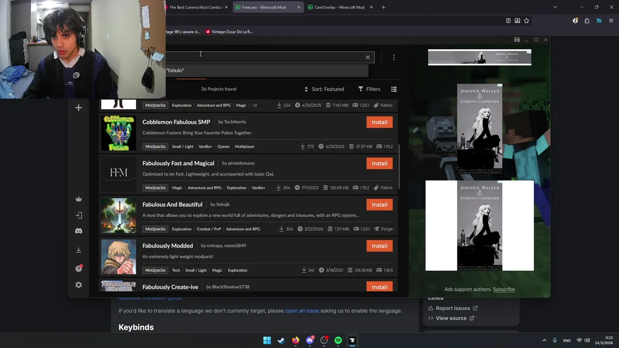Open author TechNorris profile
619x348 pixels.
pyautogui.click(x=235, y=122)
